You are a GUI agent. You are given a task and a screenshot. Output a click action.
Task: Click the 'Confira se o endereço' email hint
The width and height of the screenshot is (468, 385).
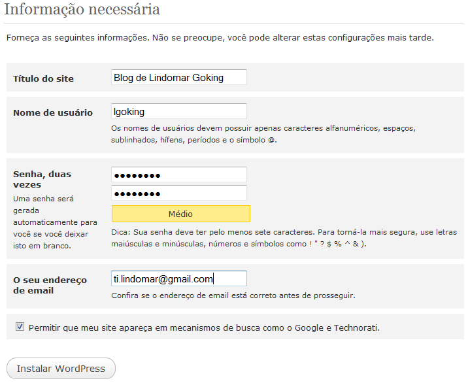click(233, 295)
